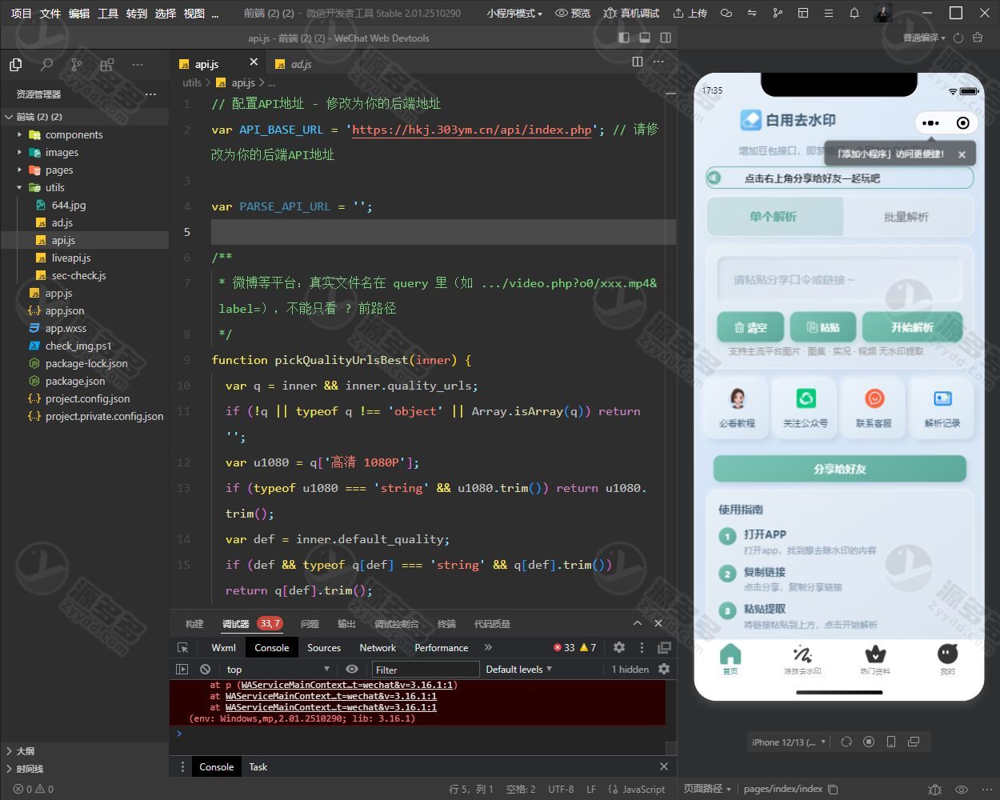Copy the page path icon after pages/index/index

(x=834, y=790)
